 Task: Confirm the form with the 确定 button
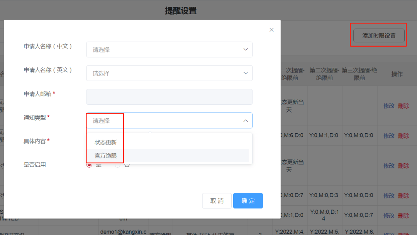coord(248,200)
